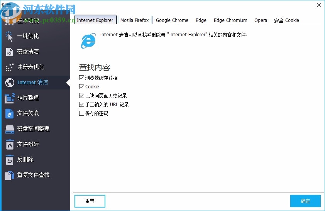
Task: Click the disk space drive icon
Action: 10,129
